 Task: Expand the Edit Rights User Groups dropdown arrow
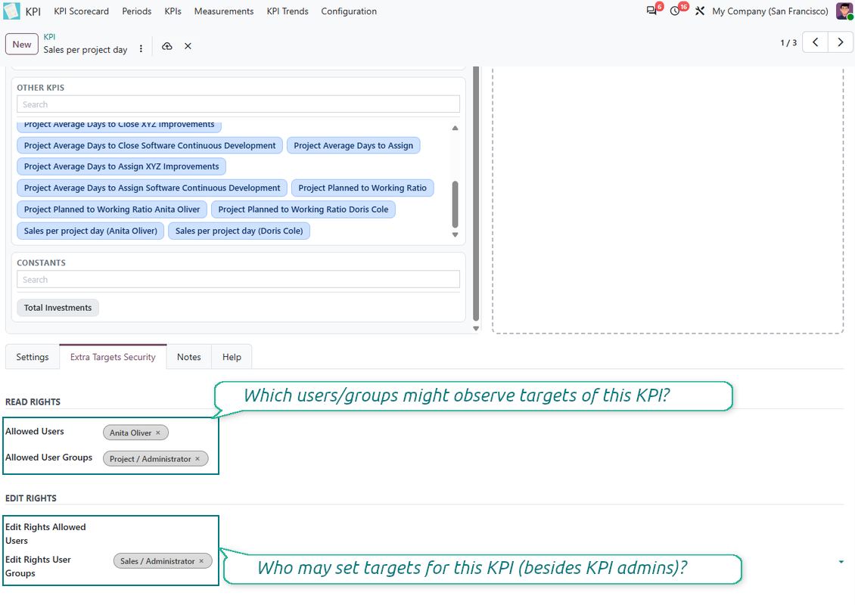point(841,561)
